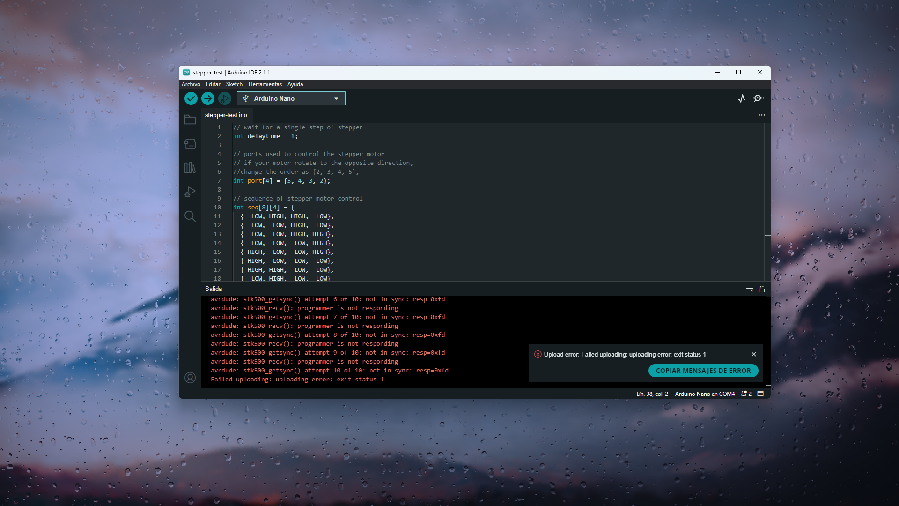Viewport: 899px width, 506px height.
Task: Open the Boards Manager sidebar icon
Action: 190,144
